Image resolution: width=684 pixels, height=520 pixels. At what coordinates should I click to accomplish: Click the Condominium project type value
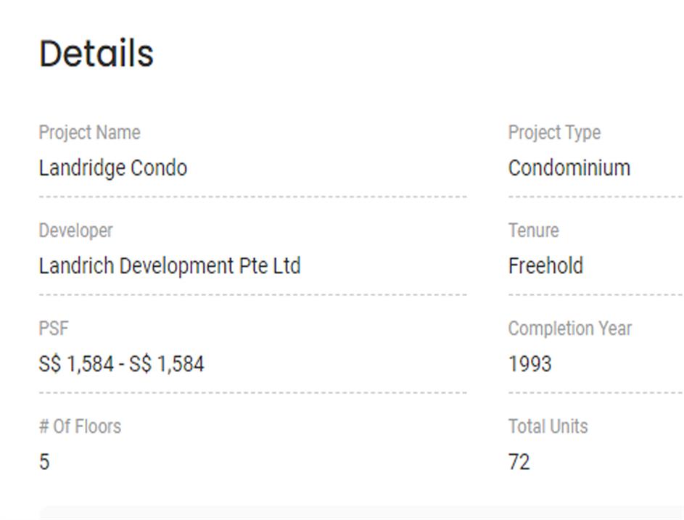click(x=569, y=168)
